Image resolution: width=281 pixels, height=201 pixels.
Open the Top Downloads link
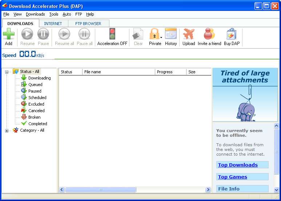(x=238, y=165)
